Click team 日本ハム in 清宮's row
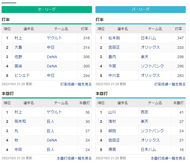190x163 pixels. click(148, 149)
